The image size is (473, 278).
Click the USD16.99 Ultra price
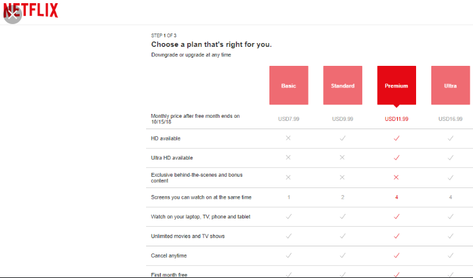click(x=450, y=119)
